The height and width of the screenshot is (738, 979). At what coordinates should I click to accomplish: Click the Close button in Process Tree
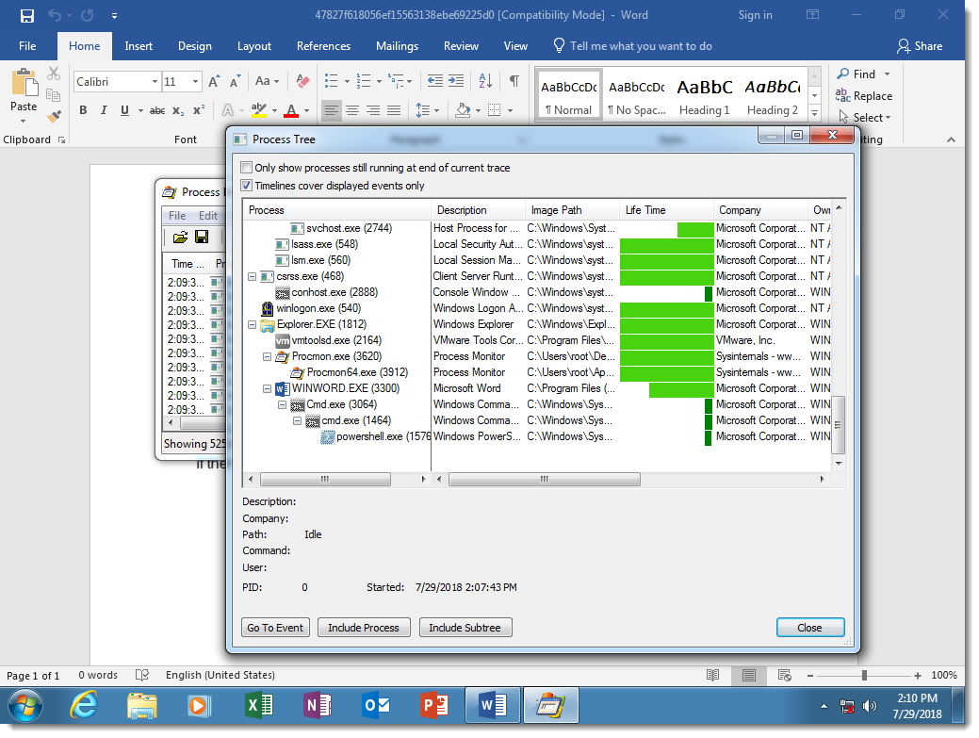tap(810, 628)
